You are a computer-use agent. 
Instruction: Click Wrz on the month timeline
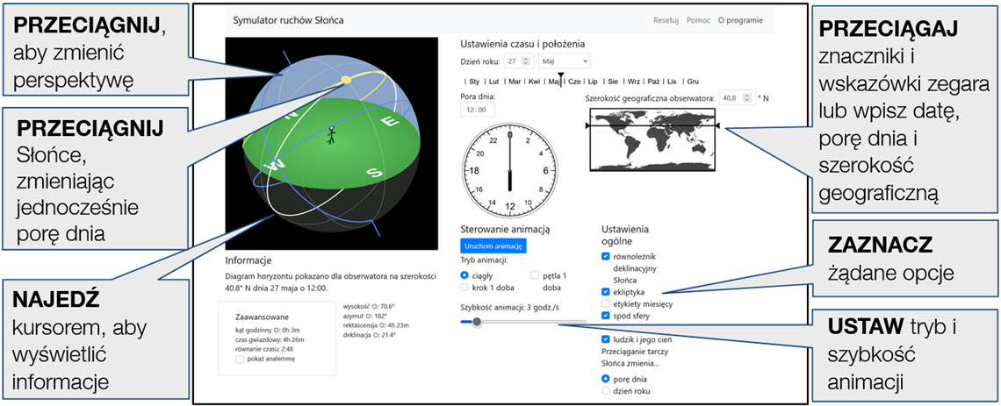pos(634,82)
